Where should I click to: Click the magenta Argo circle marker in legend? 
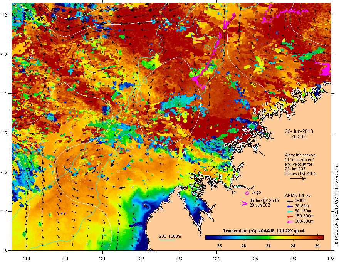point(247,193)
